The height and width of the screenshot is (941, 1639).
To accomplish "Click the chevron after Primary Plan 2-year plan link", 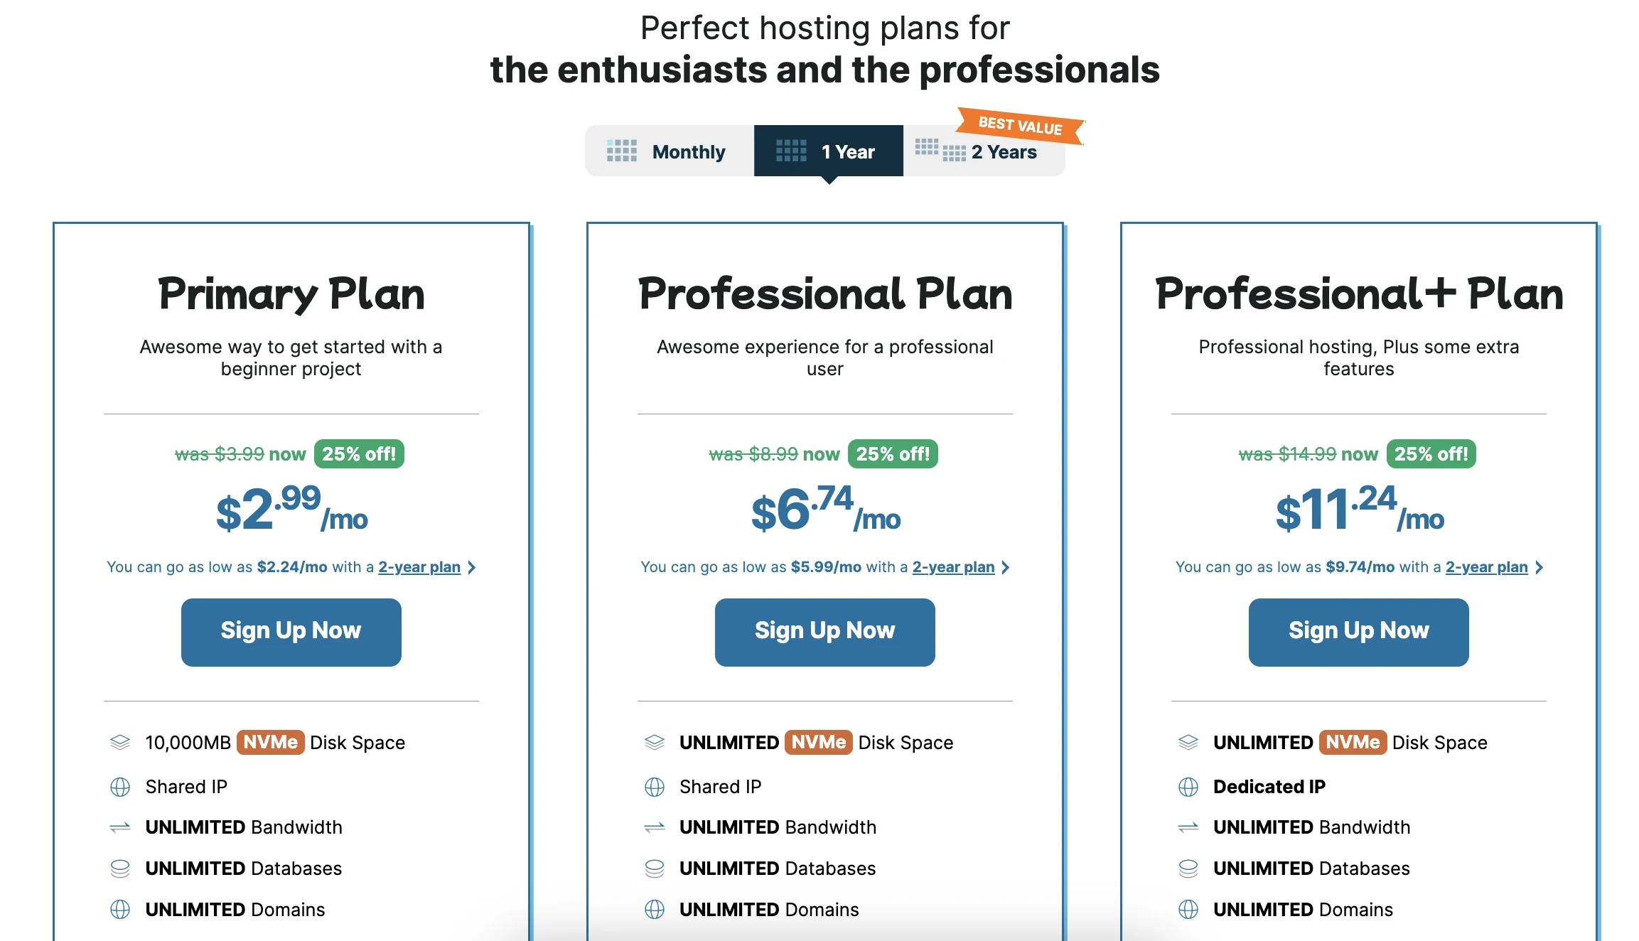I will 471,567.
